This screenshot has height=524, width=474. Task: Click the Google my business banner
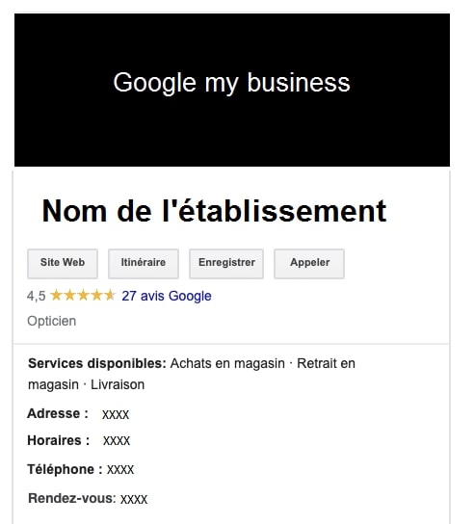coord(232,90)
